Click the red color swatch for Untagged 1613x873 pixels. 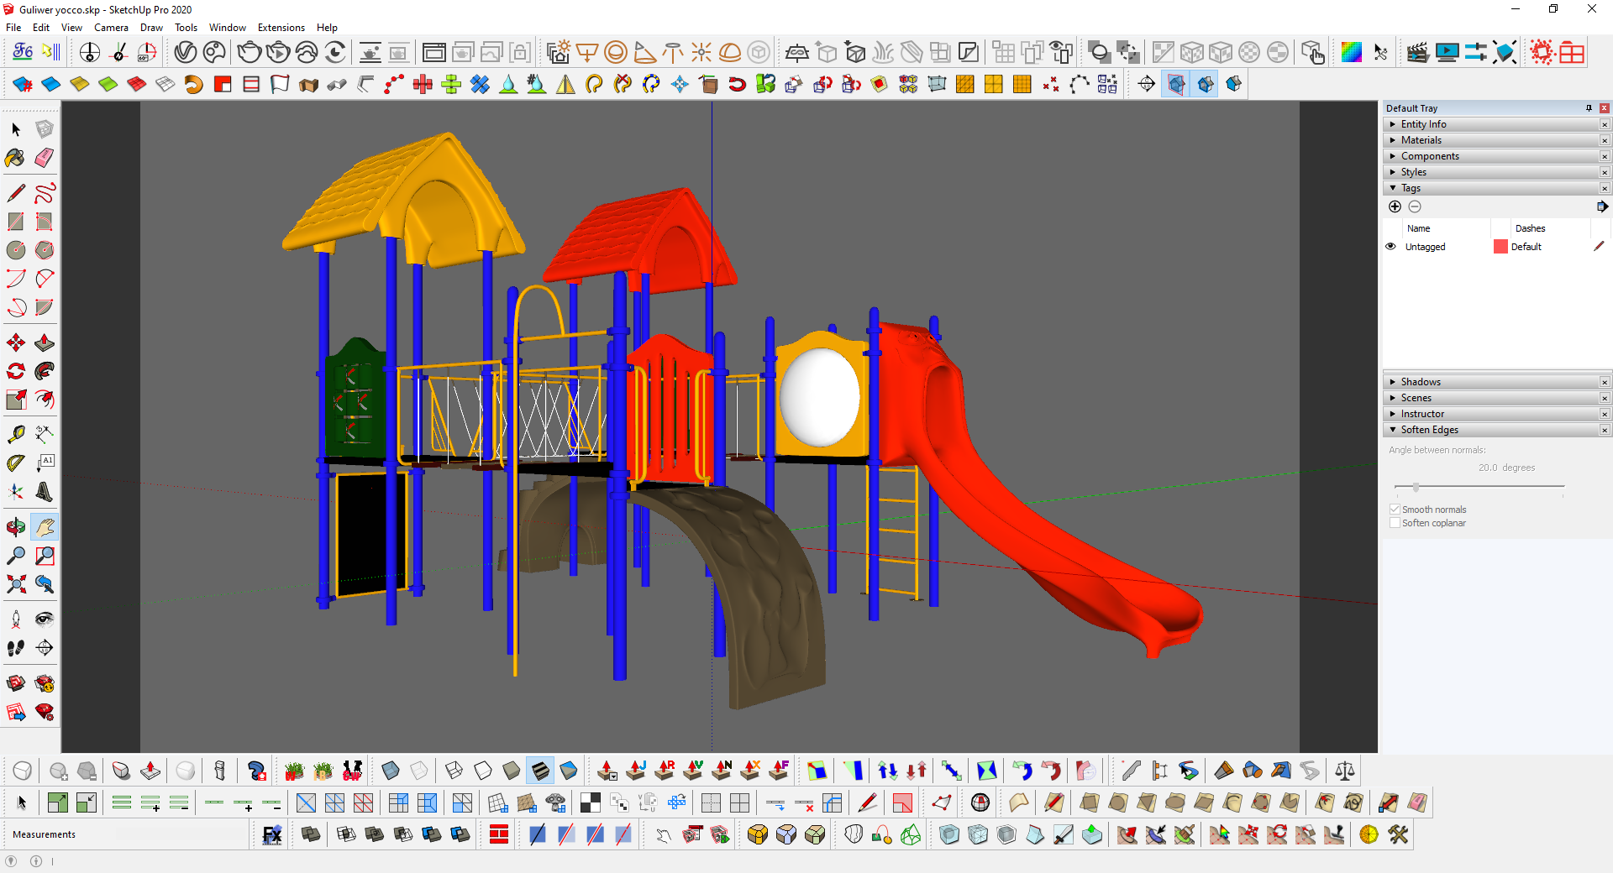pos(1500,247)
